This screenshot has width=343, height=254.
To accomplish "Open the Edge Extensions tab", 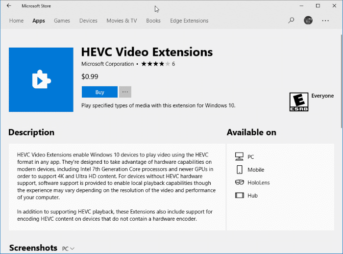I will click(189, 21).
